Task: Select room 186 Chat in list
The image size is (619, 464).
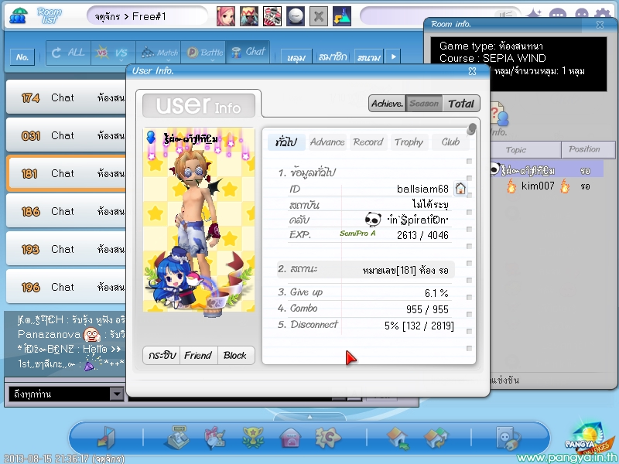Action: pyautogui.click(x=67, y=211)
